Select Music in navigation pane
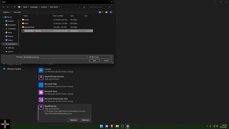 pyautogui.click(x=10, y=33)
